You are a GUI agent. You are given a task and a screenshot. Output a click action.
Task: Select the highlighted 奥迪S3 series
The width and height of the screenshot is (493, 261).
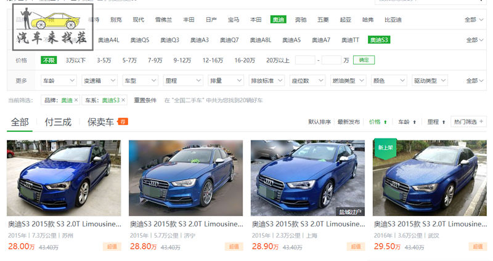(x=379, y=40)
